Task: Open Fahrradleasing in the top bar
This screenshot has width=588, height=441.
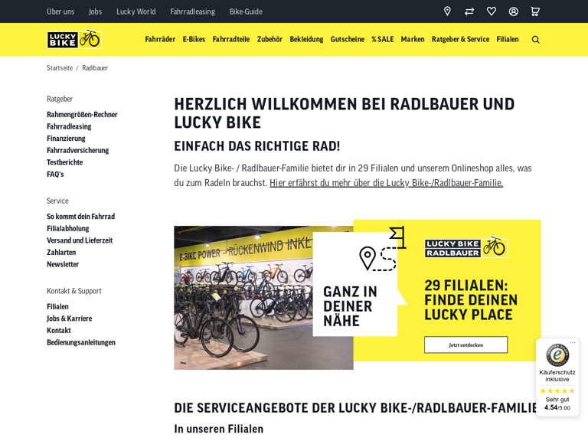Action: coord(192,11)
